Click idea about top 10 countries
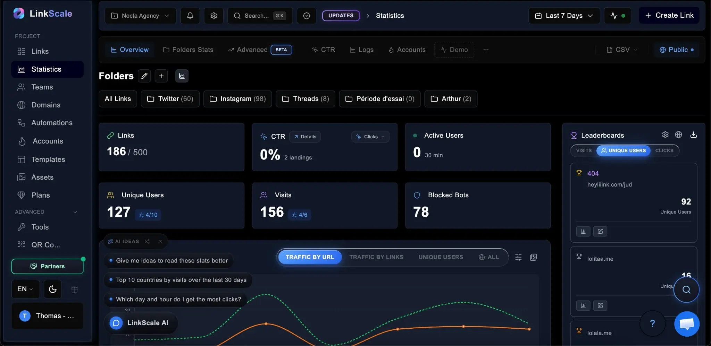Image resolution: width=711 pixels, height=346 pixels. (x=178, y=280)
